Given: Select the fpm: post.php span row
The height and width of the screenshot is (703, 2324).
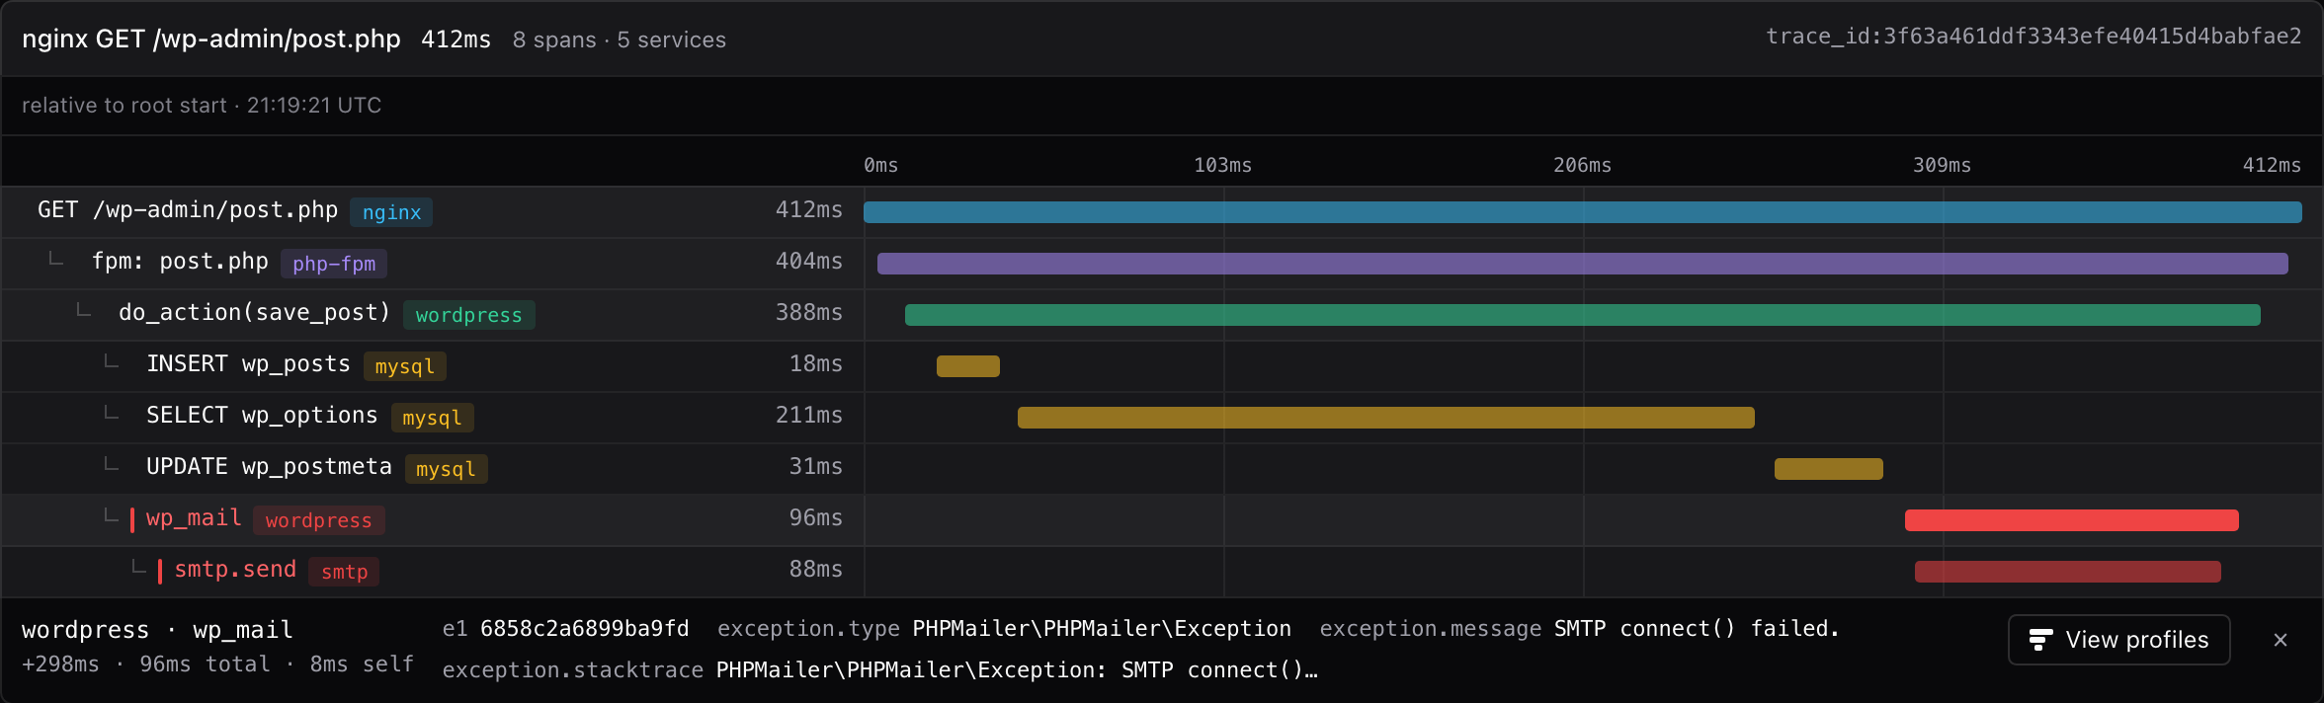Looking at the screenshot, I should [x=1162, y=263].
